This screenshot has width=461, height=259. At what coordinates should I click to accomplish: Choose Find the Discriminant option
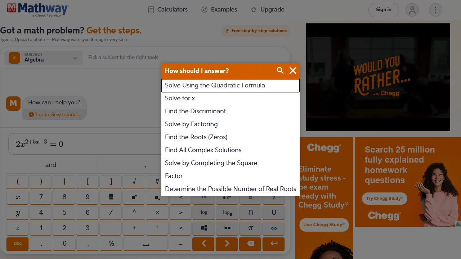click(230, 111)
